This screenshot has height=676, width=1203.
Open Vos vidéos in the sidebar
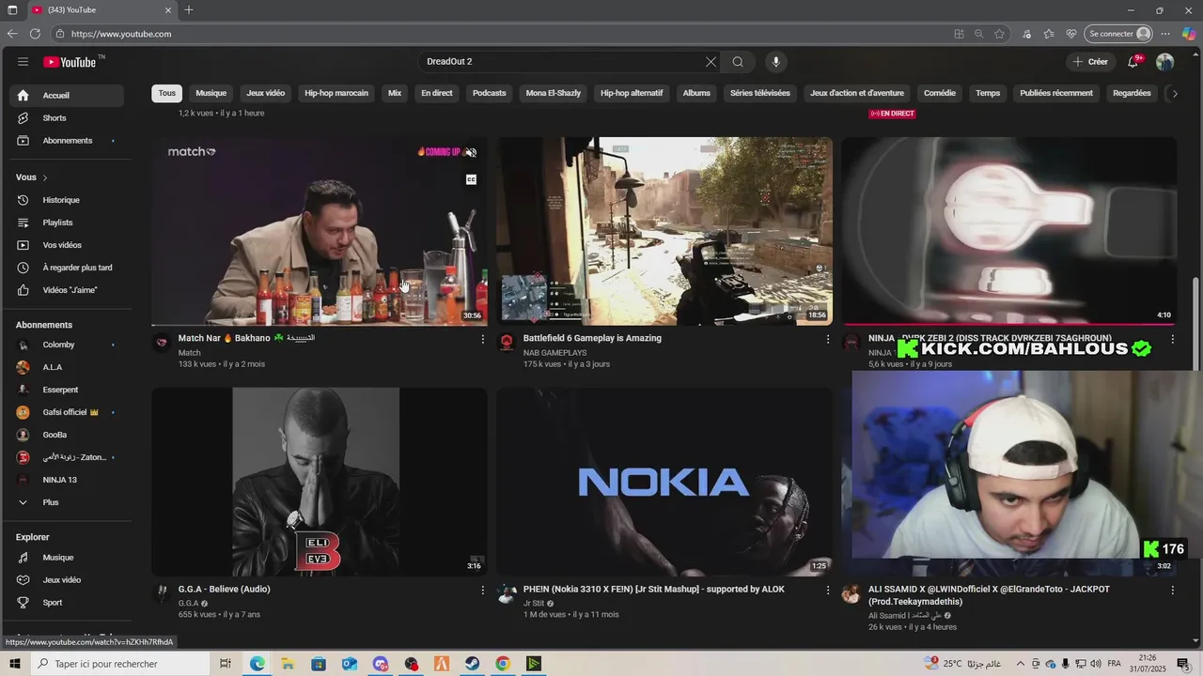pyautogui.click(x=66, y=245)
